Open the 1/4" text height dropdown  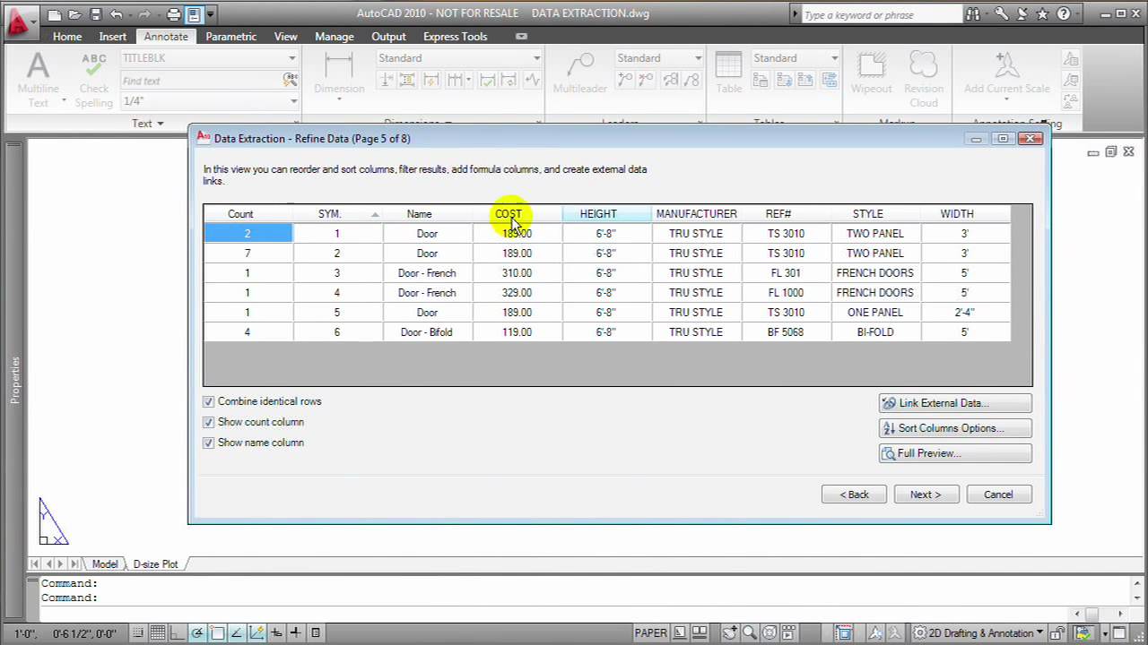click(x=293, y=101)
